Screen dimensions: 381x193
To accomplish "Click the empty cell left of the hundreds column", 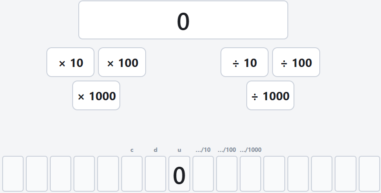I will pyautogui.click(x=108, y=174).
